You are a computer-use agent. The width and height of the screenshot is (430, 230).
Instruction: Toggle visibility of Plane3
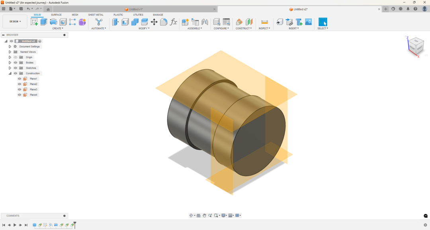pos(20,89)
